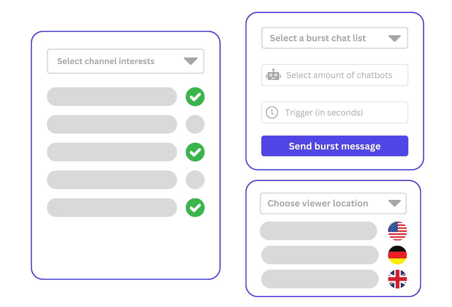Select the United Kingdom flag icon

click(x=397, y=279)
